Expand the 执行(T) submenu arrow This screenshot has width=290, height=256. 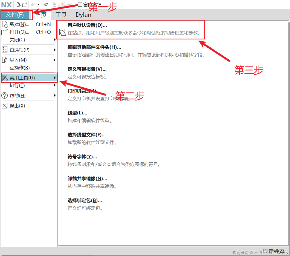click(54, 85)
